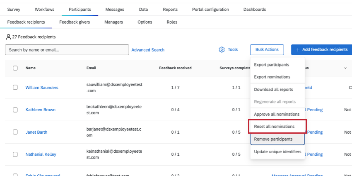This screenshot has width=352, height=176.
Task: Open William Saunders' participant link
Action: [42, 88]
